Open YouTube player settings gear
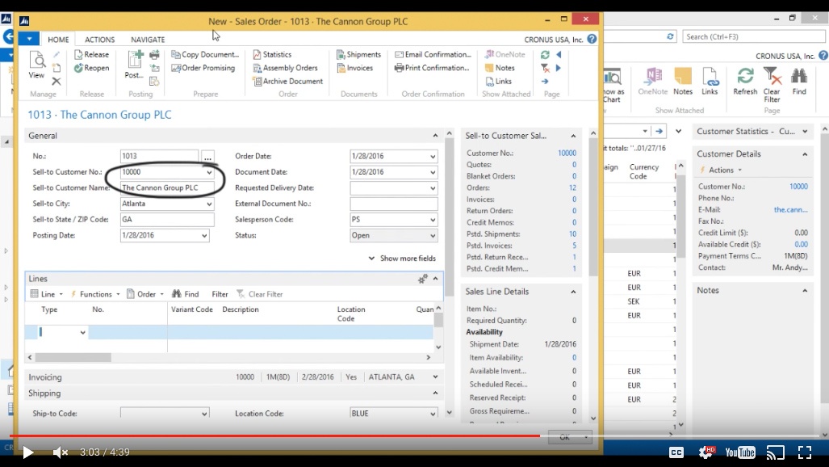829x467 pixels. coord(707,452)
